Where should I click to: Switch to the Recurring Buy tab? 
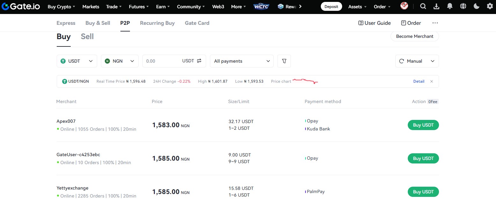157,23
